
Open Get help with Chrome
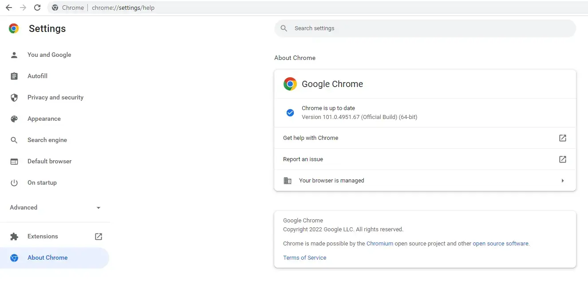425,138
